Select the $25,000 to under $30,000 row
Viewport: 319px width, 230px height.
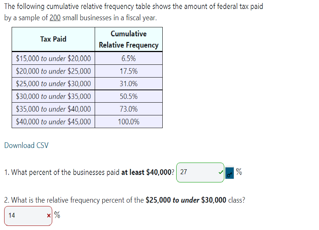point(53,84)
